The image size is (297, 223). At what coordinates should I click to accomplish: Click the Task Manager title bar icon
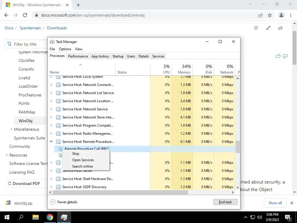(52, 42)
